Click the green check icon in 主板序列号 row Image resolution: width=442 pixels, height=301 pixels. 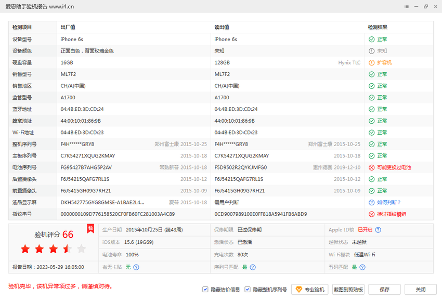tap(371, 156)
